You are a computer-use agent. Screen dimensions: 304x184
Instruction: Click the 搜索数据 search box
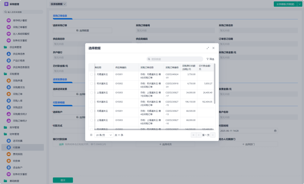(175, 59)
